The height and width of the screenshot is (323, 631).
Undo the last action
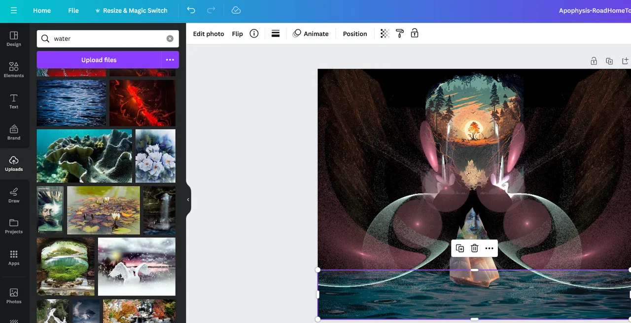coord(191,10)
